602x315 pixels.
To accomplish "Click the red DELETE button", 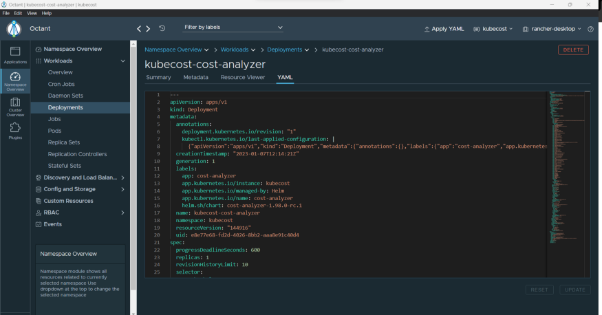I will coord(572,50).
